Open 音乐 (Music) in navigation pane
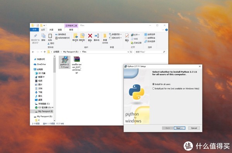Image resolution: width=232 pixels, height=153 pixels. (x=39, y=96)
